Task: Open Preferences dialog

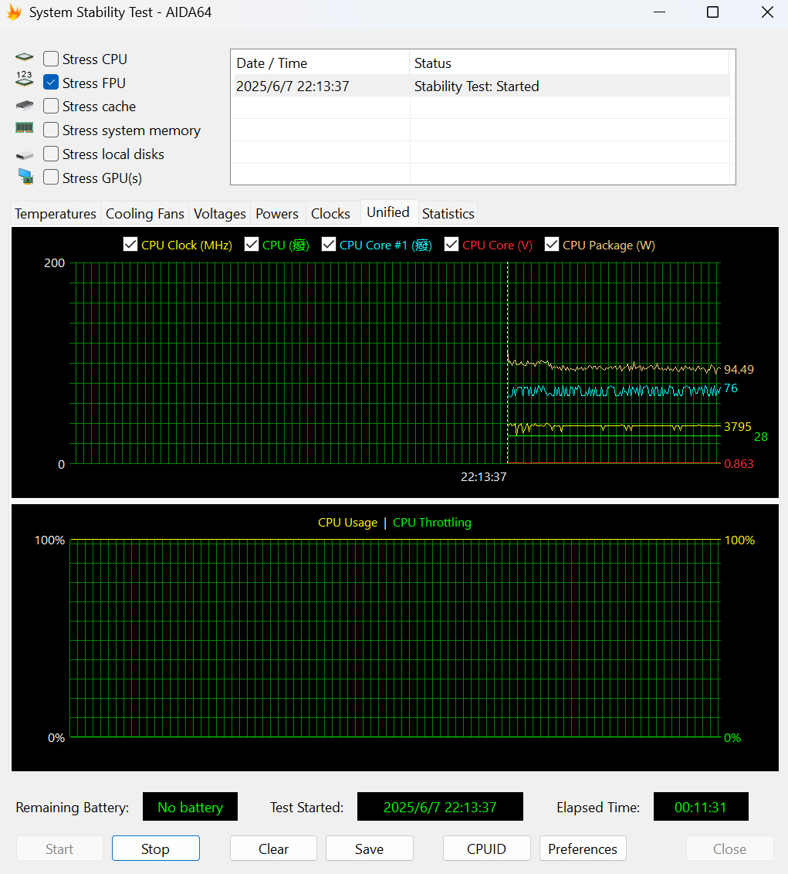Action: (583, 849)
